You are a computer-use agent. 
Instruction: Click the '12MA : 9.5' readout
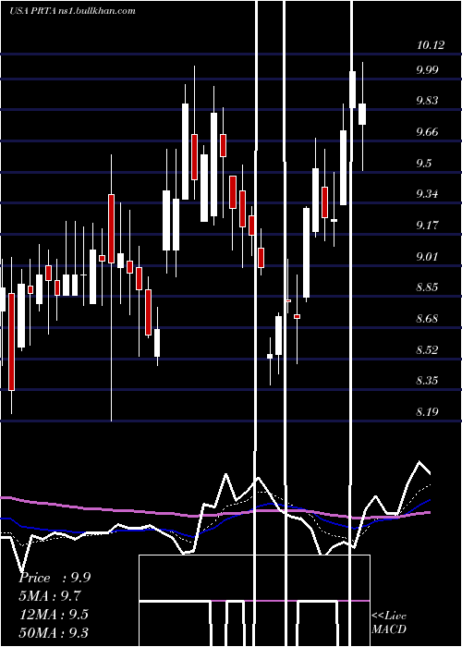point(54,615)
